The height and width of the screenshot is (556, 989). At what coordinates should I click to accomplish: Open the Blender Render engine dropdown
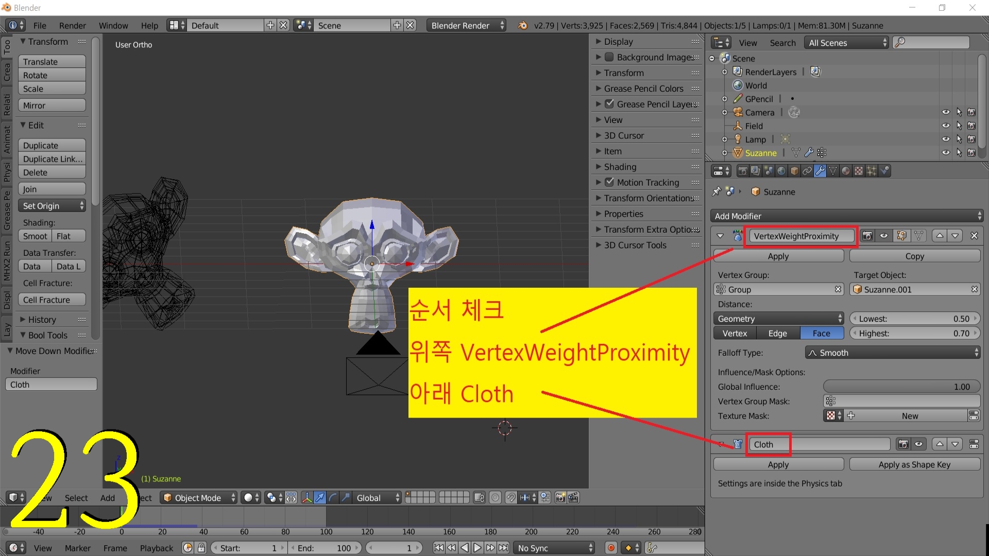coord(466,25)
